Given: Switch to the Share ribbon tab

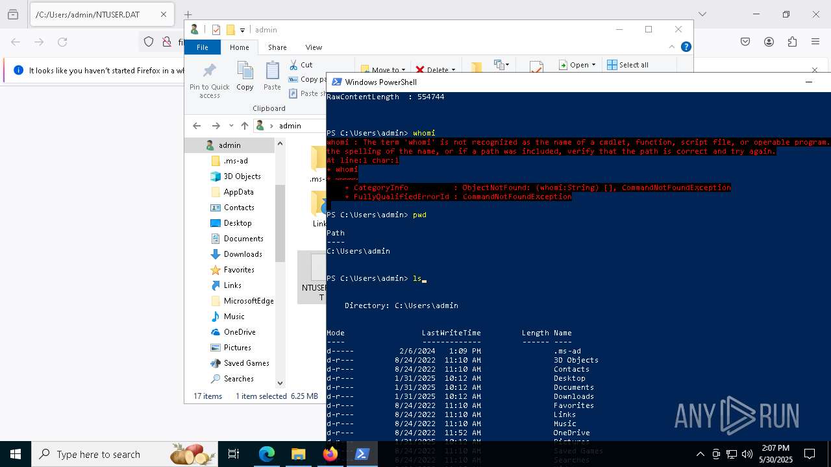Looking at the screenshot, I should coord(277,47).
